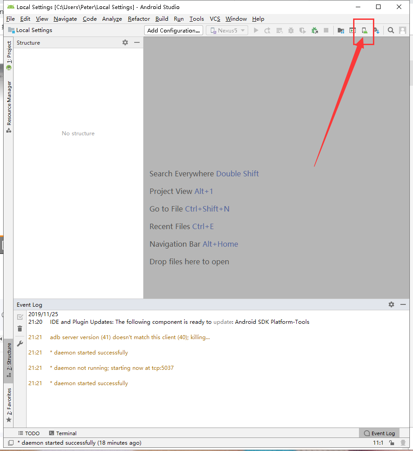Viewport: 413px width, 451px height.
Task: Clear Event Log with trash icon
Action: click(x=20, y=328)
